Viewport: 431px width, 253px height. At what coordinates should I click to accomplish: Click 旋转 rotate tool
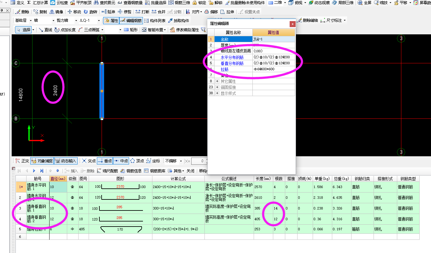pyautogui.click(x=90, y=12)
